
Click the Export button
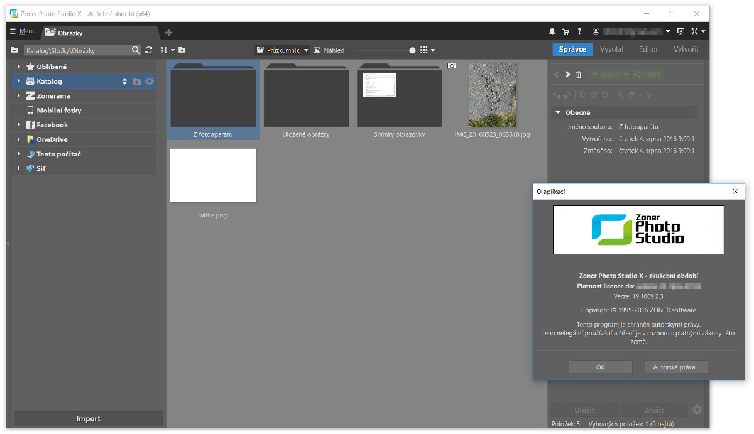tap(609, 74)
